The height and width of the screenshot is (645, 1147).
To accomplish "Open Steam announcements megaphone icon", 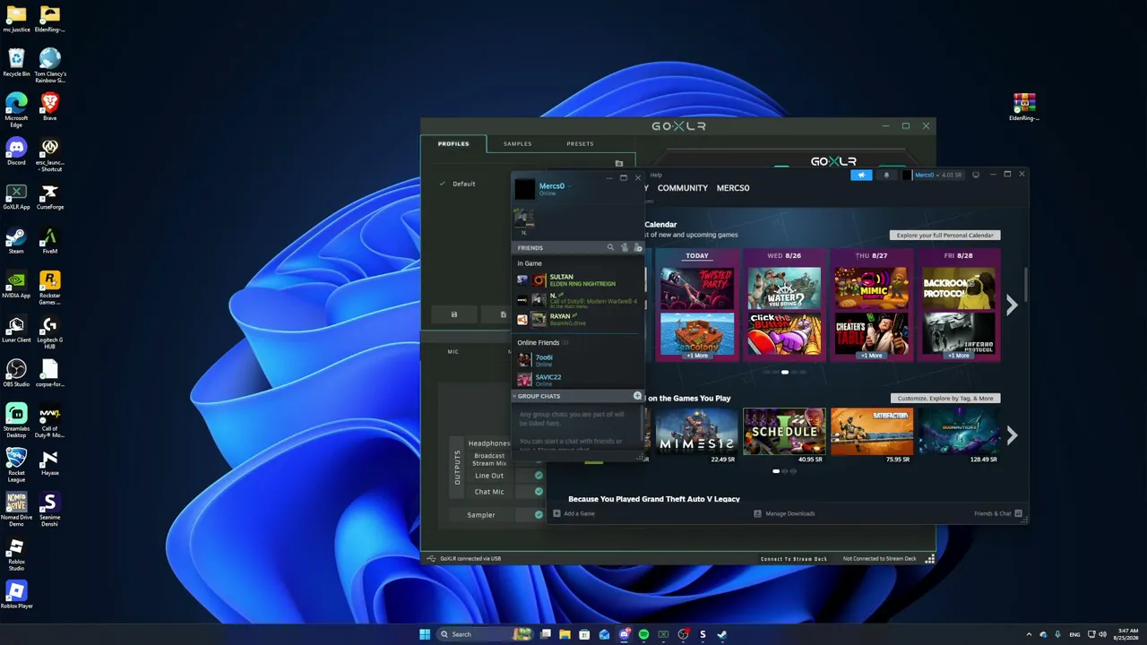I will pyautogui.click(x=861, y=175).
